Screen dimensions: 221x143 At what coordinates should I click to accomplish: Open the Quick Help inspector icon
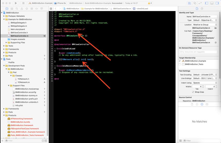coord(202,8)
